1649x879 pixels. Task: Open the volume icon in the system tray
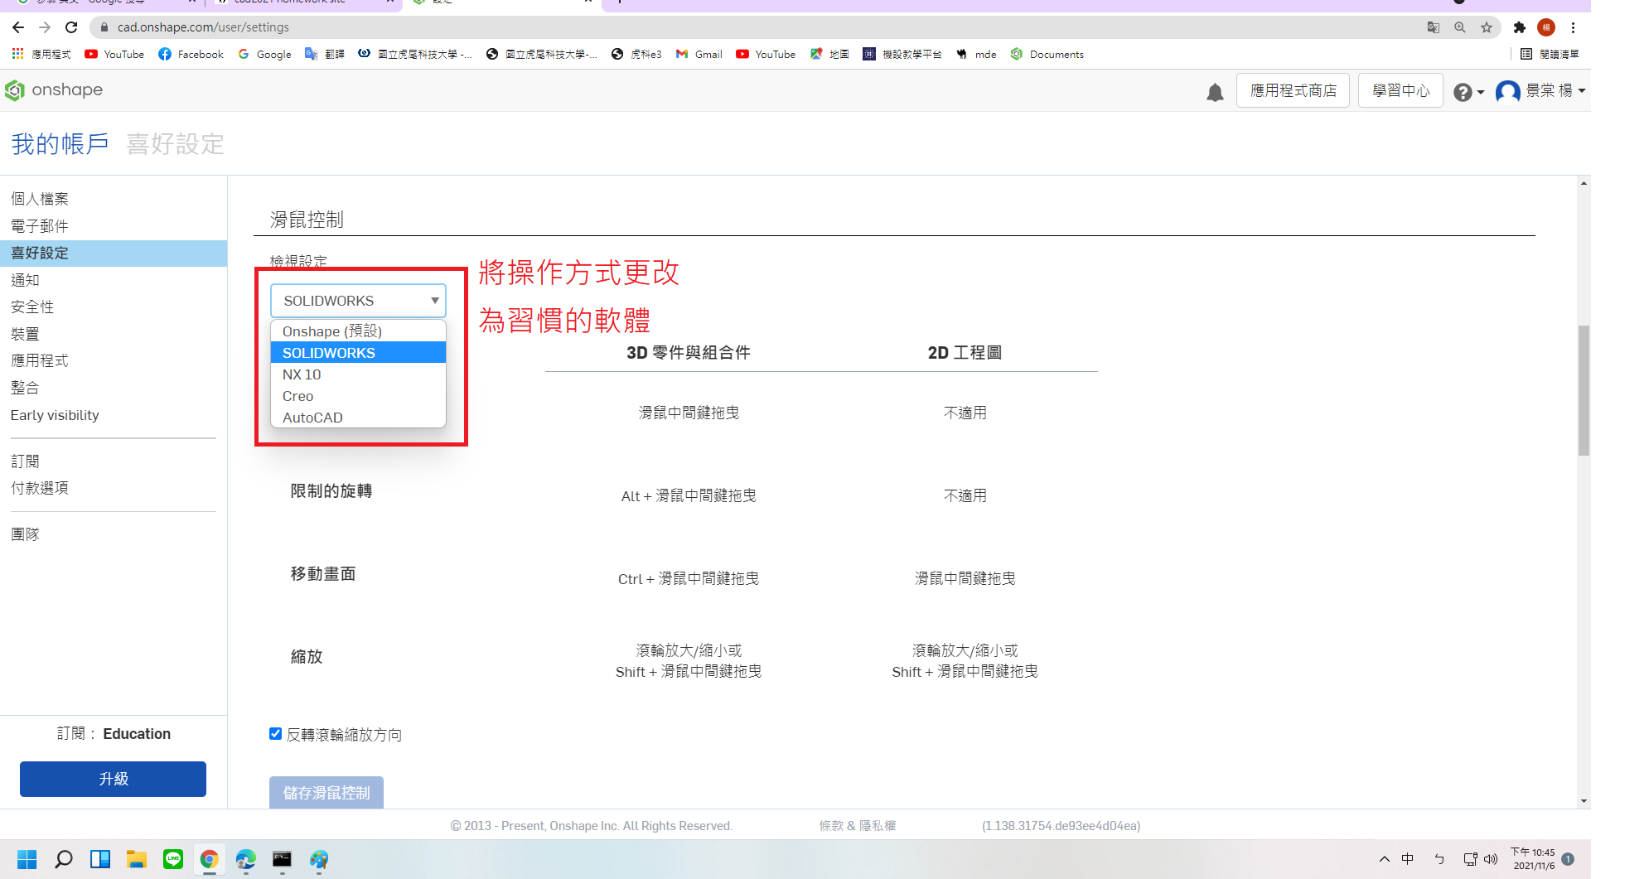(1491, 859)
